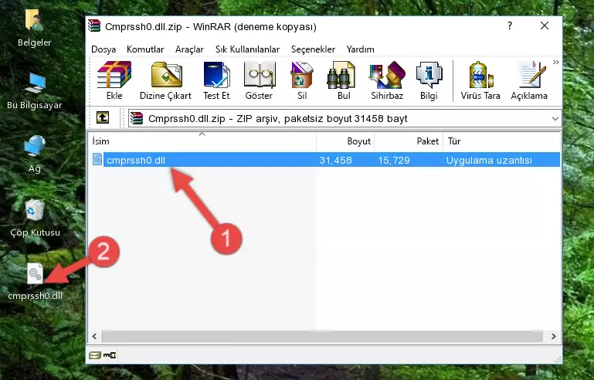Click the horizontal scrollbar left arrow

click(x=94, y=336)
